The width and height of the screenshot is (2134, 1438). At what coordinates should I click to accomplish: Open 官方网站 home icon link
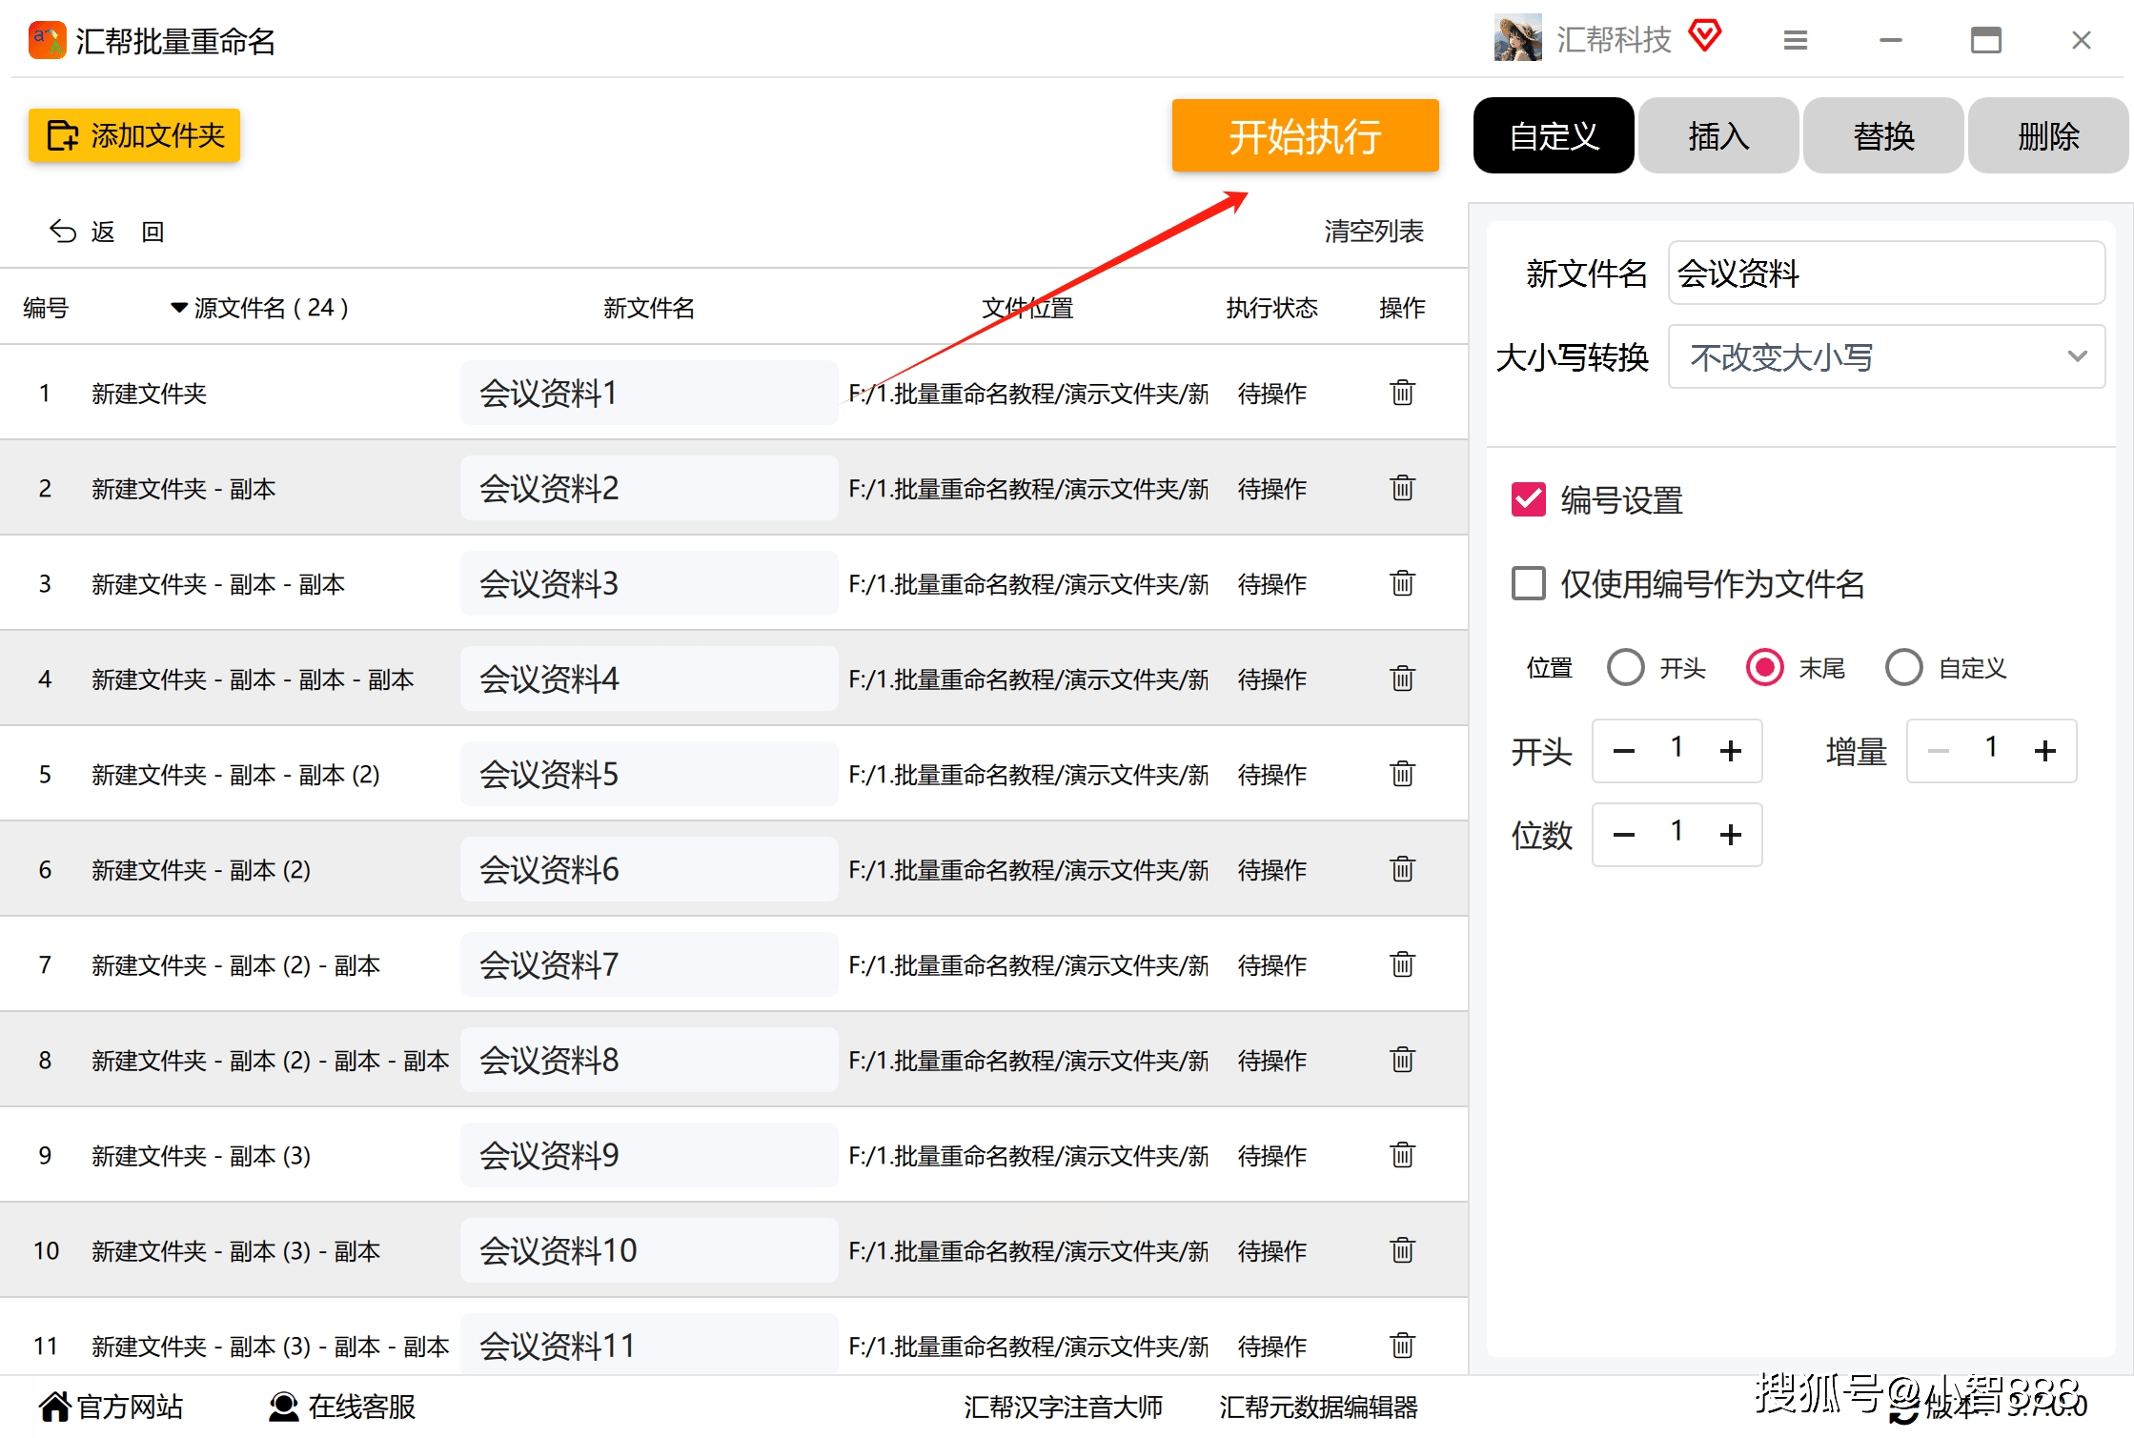55,1407
